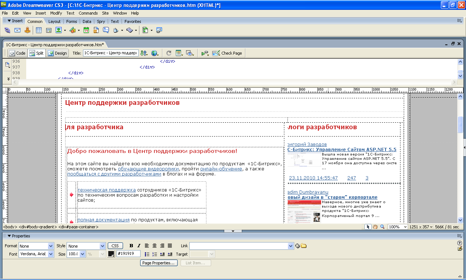
Task: Open the Commands menu
Action: [x=88, y=13]
